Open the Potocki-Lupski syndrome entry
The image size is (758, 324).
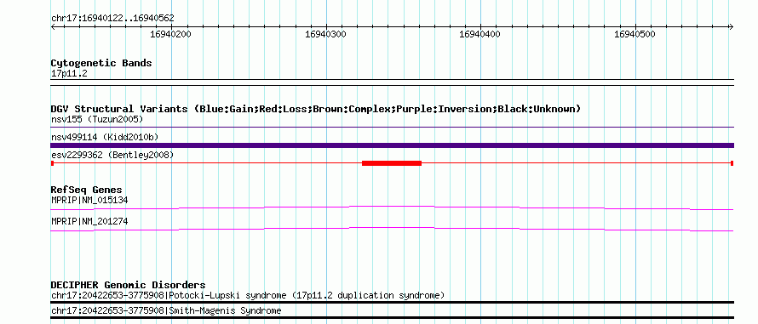(x=248, y=295)
